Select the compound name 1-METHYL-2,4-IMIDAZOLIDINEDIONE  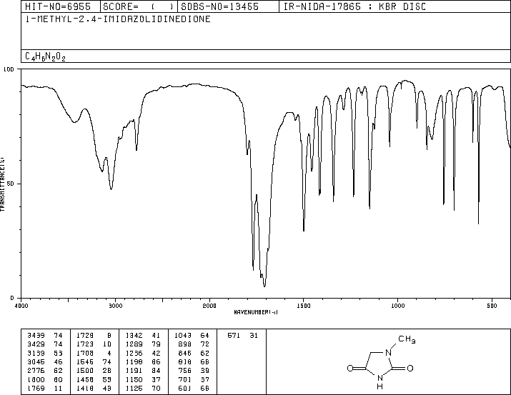tap(118, 19)
